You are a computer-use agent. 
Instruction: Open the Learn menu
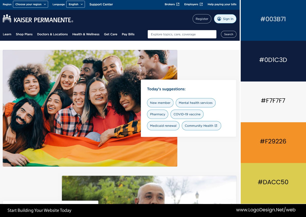pos(7,34)
